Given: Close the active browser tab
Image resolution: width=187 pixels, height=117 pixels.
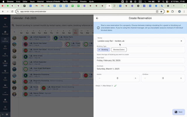Looking at the screenshot, I should (109, 6).
